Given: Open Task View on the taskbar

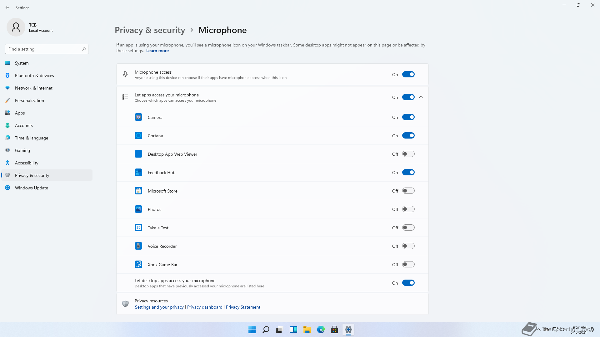Looking at the screenshot, I should [279, 330].
